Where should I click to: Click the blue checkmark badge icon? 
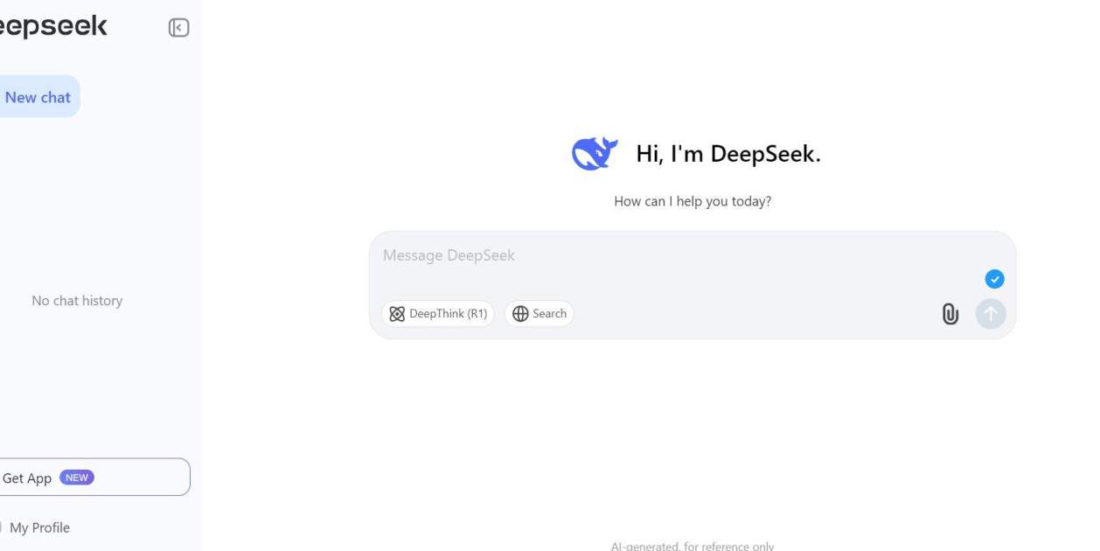click(x=994, y=279)
